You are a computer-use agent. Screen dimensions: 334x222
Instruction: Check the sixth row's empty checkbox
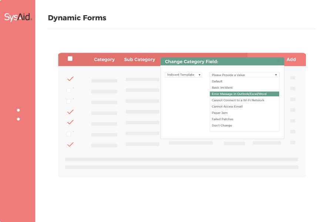[69, 134]
